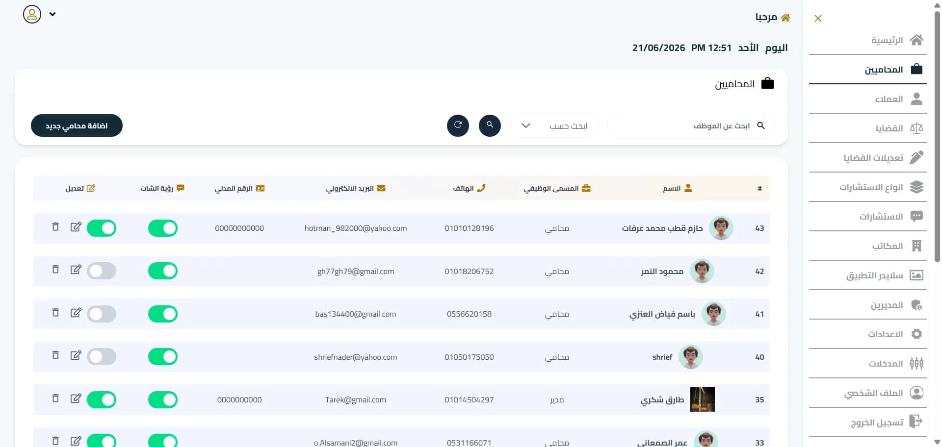942x447 pixels.
Task: Click the الاسم column header
Action: (678, 188)
